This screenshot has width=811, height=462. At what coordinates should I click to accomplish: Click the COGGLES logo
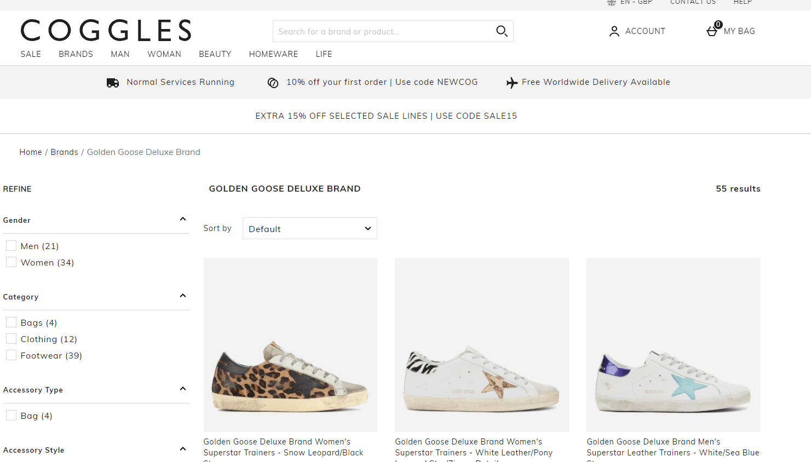[106, 31]
